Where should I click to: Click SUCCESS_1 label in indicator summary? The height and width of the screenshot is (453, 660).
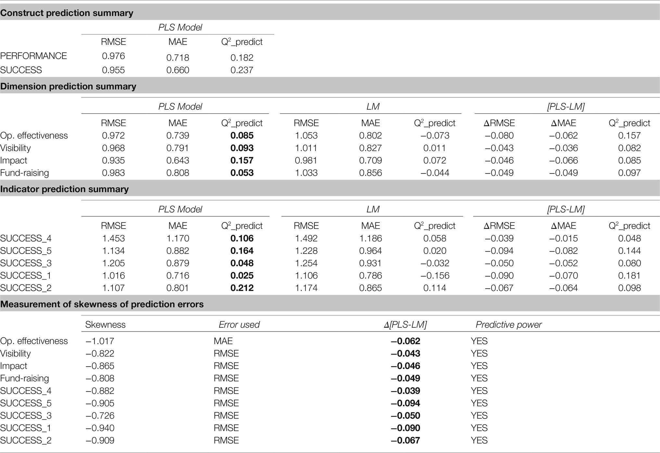click(x=26, y=276)
